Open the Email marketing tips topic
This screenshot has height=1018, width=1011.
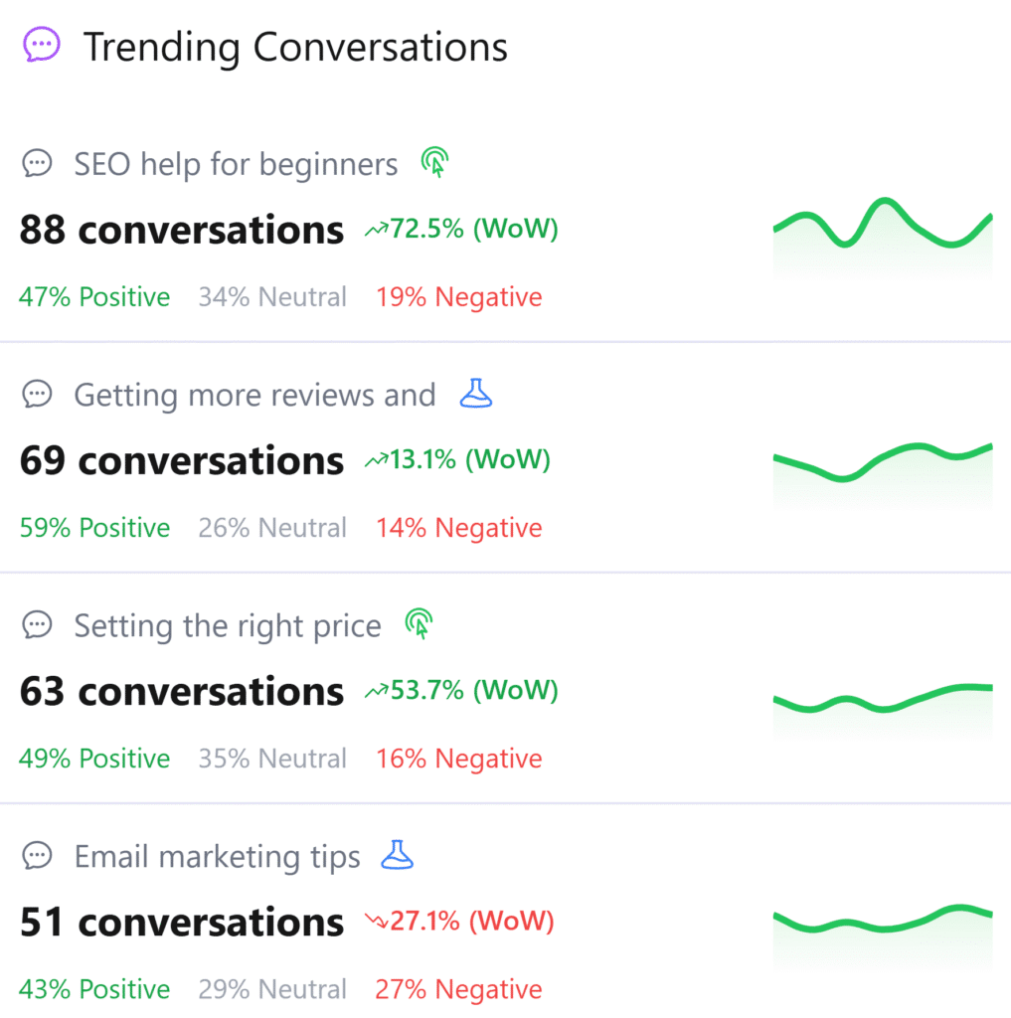216,856
